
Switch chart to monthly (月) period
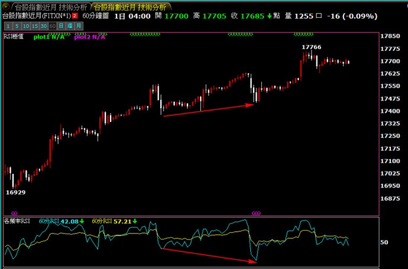pyautogui.click(x=79, y=27)
